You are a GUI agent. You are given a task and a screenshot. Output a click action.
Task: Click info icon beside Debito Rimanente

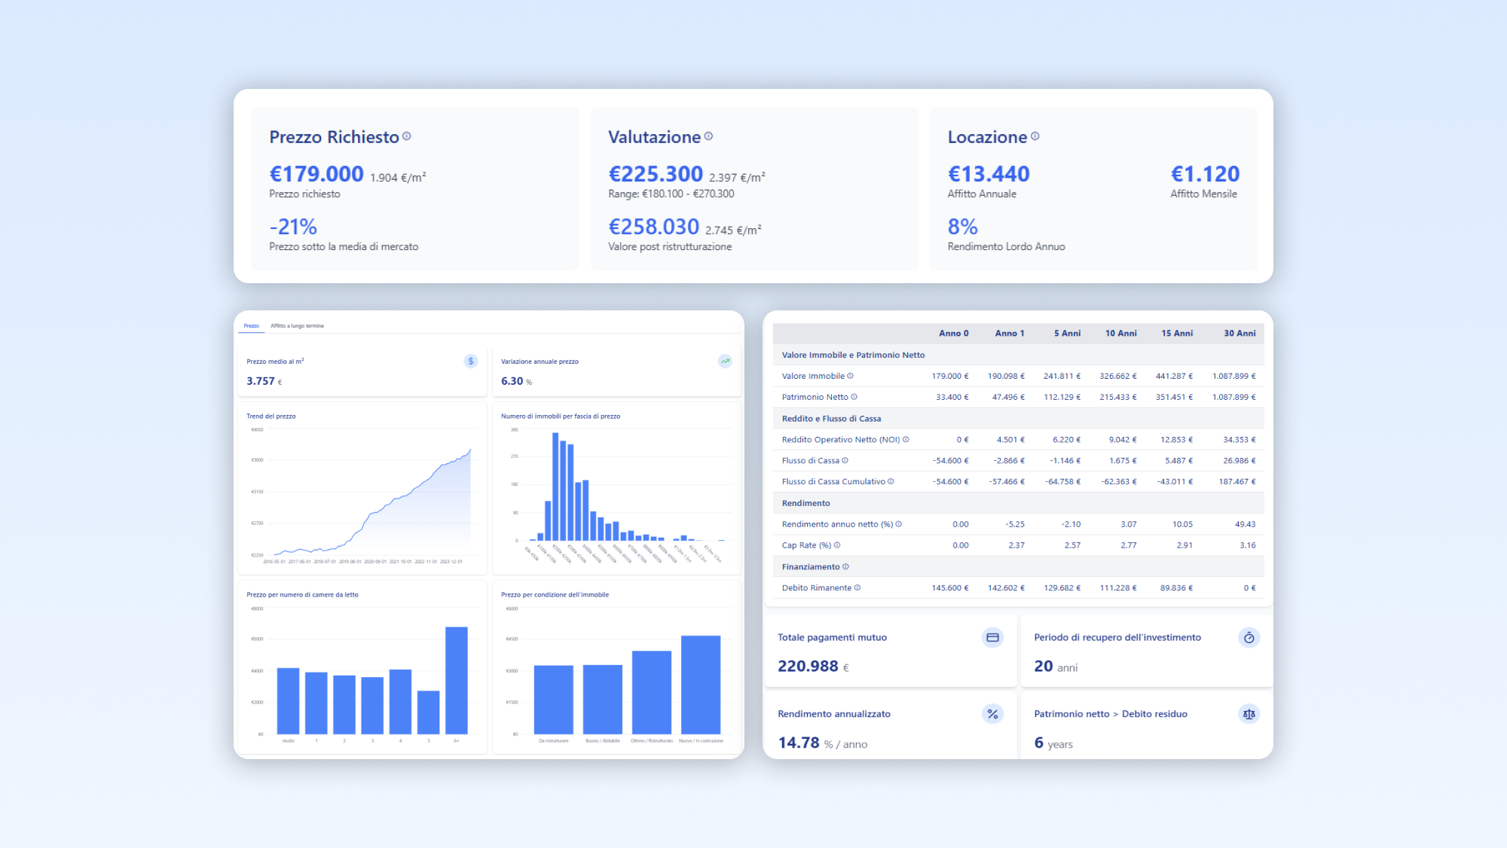(x=857, y=588)
